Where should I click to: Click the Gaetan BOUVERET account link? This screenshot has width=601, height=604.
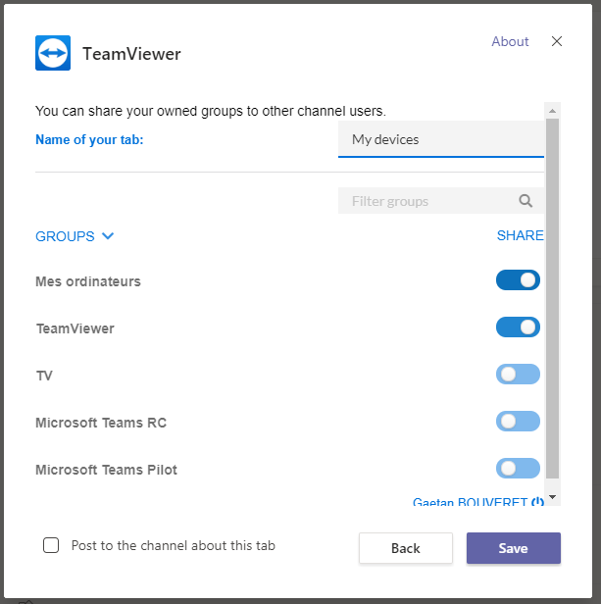click(470, 502)
